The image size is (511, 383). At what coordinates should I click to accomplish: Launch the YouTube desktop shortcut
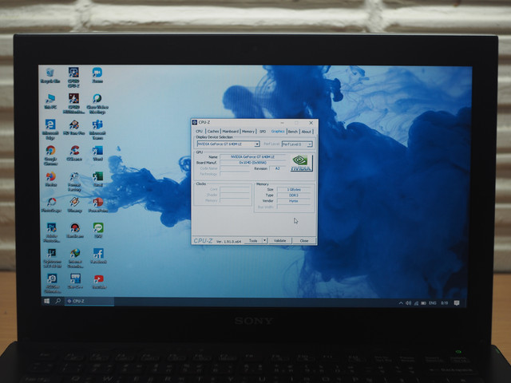[99, 282]
